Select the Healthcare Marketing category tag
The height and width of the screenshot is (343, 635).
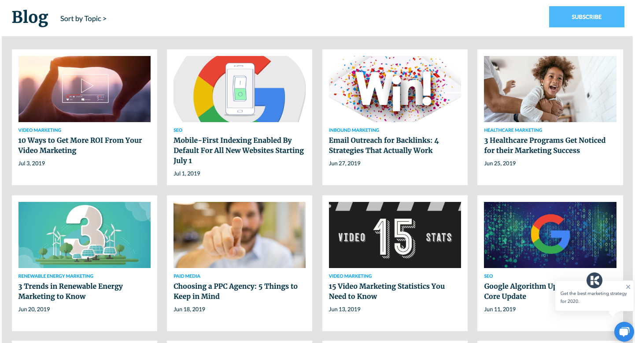pyautogui.click(x=513, y=130)
